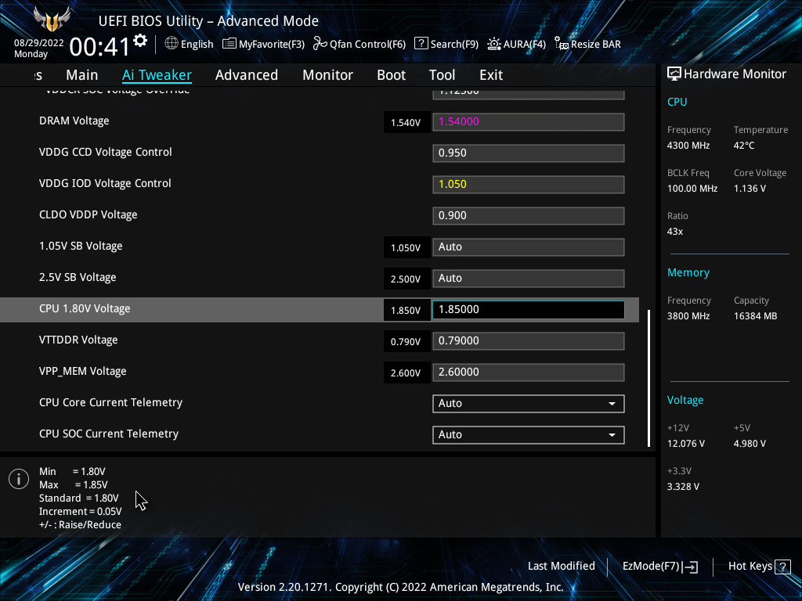This screenshot has width=802, height=601.
Task: Click the 08/29/2022 date text
Action: click(39, 43)
